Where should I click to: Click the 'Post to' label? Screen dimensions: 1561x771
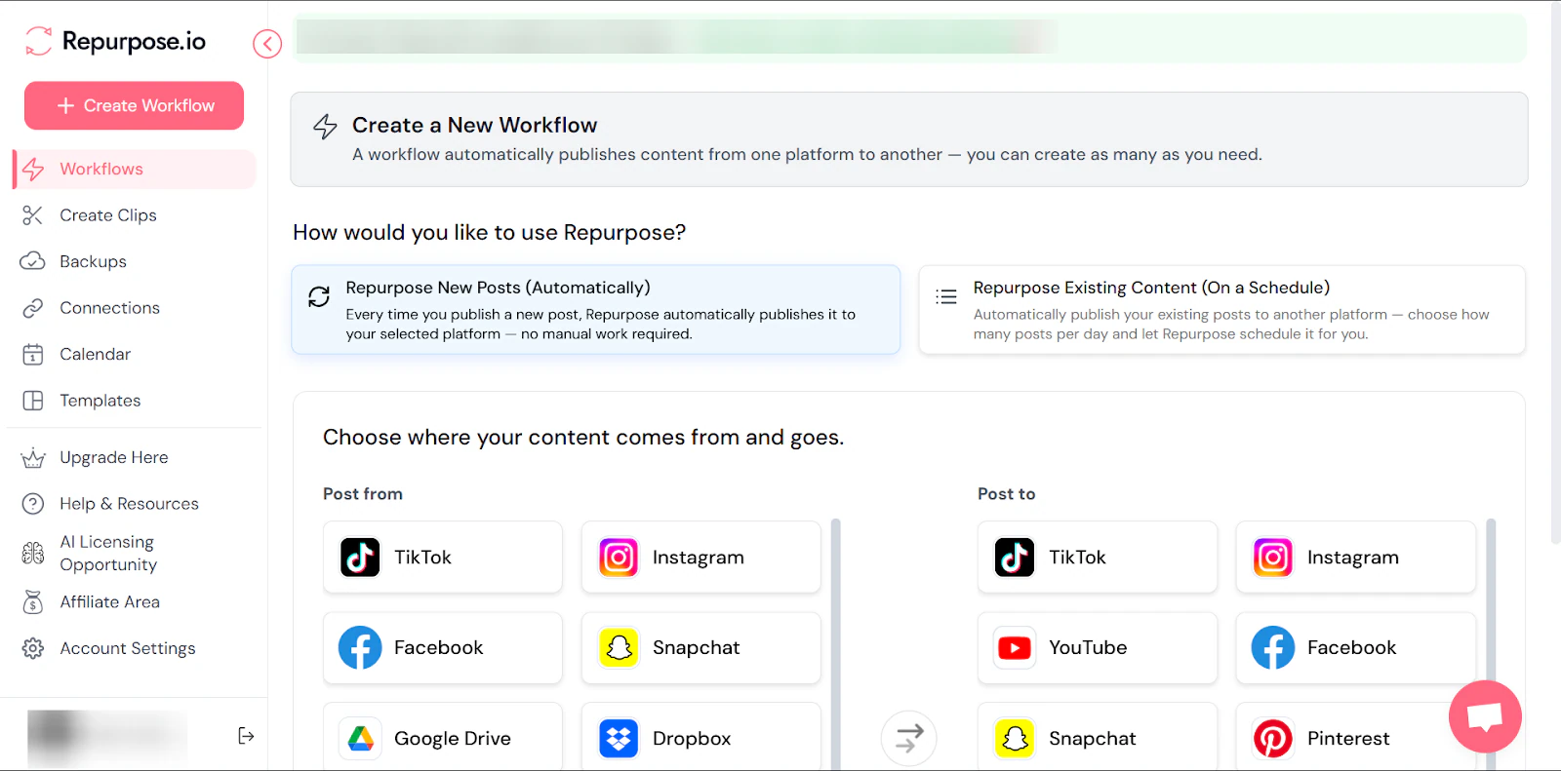1007,494
